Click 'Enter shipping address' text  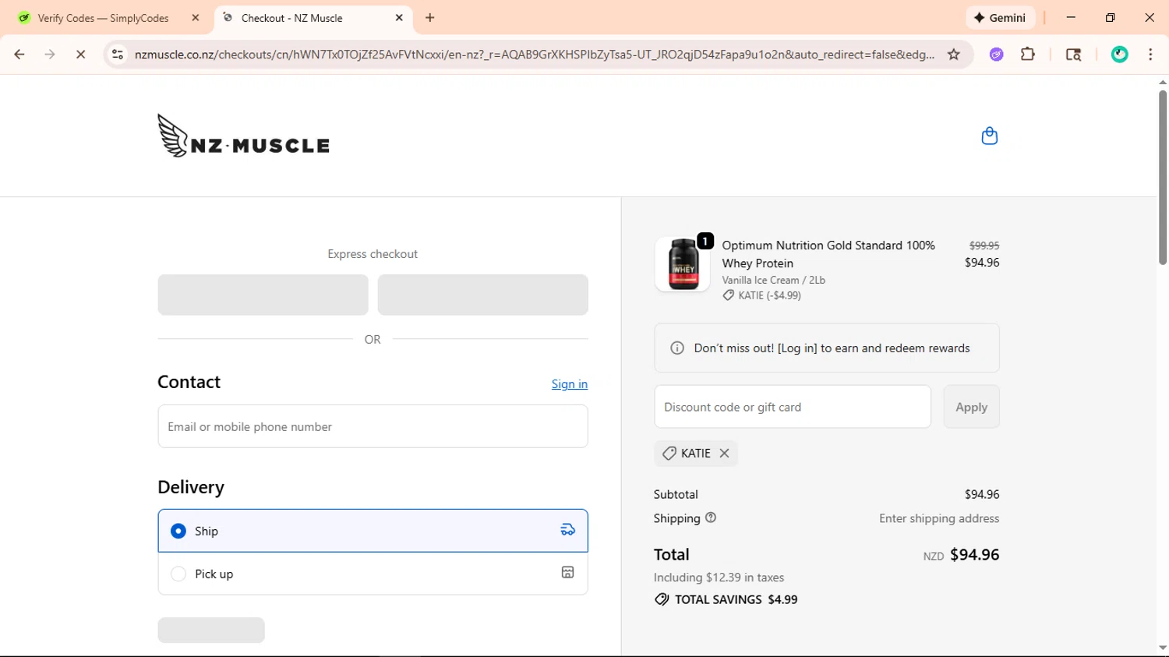939,518
